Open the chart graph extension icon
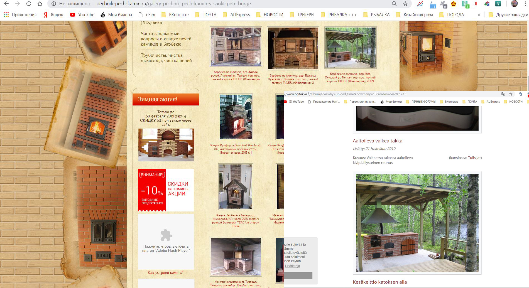Screen dimensions: 529x288 [x=420, y=4]
